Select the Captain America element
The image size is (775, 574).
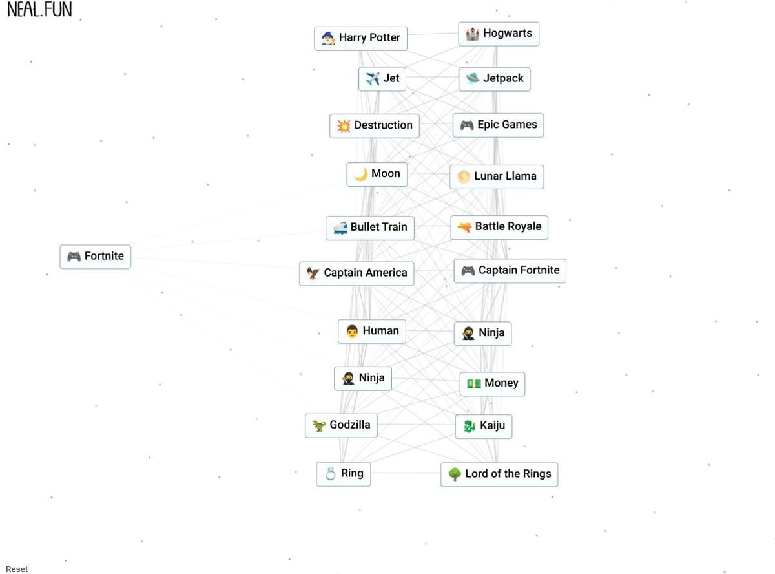pyautogui.click(x=356, y=273)
